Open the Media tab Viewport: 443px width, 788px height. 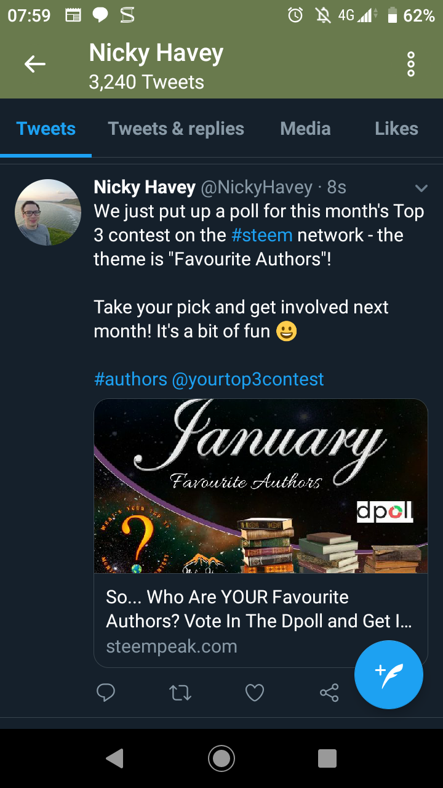click(x=305, y=129)
